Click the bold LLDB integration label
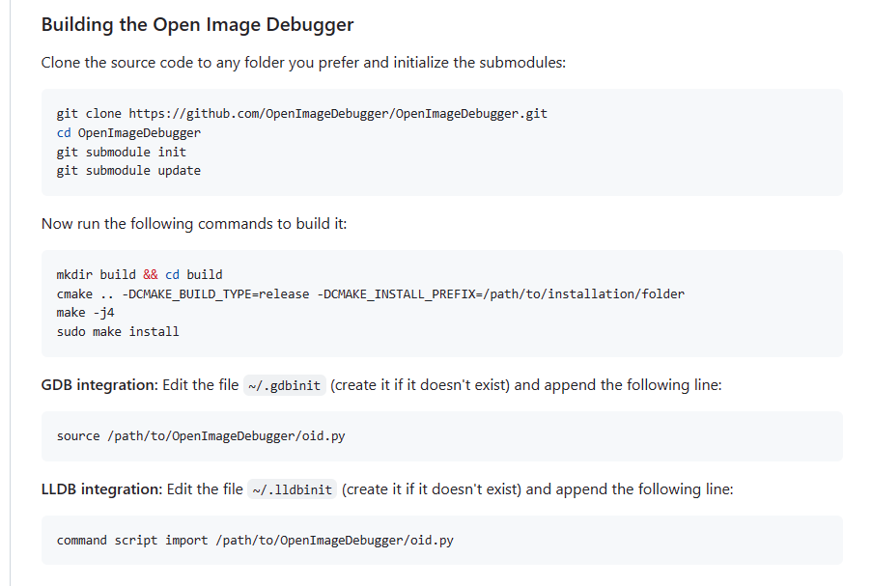This screenshot has width=872, height=586. [101, 489]
